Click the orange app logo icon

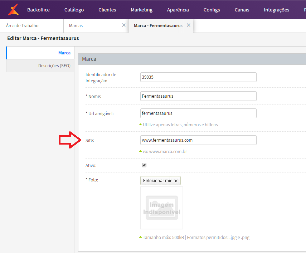13,10
